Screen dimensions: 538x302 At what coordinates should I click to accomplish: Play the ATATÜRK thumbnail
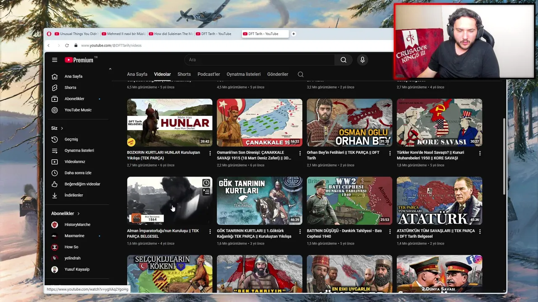click(440, 200)
